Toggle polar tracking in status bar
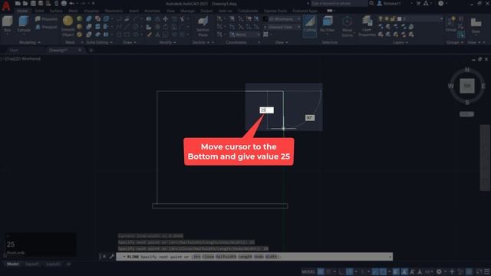Viewport: 491px width, 276px height. (x=350, y=271)
